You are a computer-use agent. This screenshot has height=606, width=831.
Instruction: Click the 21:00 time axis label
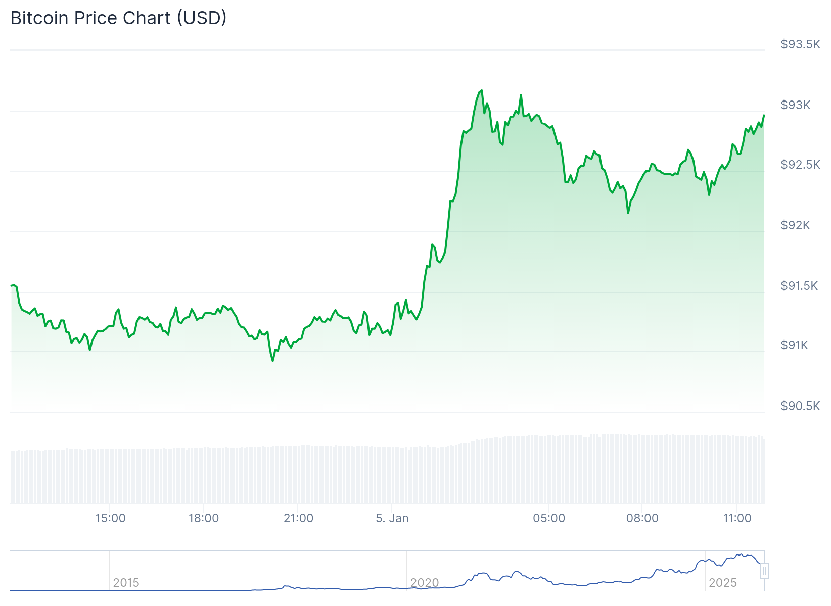298,518
